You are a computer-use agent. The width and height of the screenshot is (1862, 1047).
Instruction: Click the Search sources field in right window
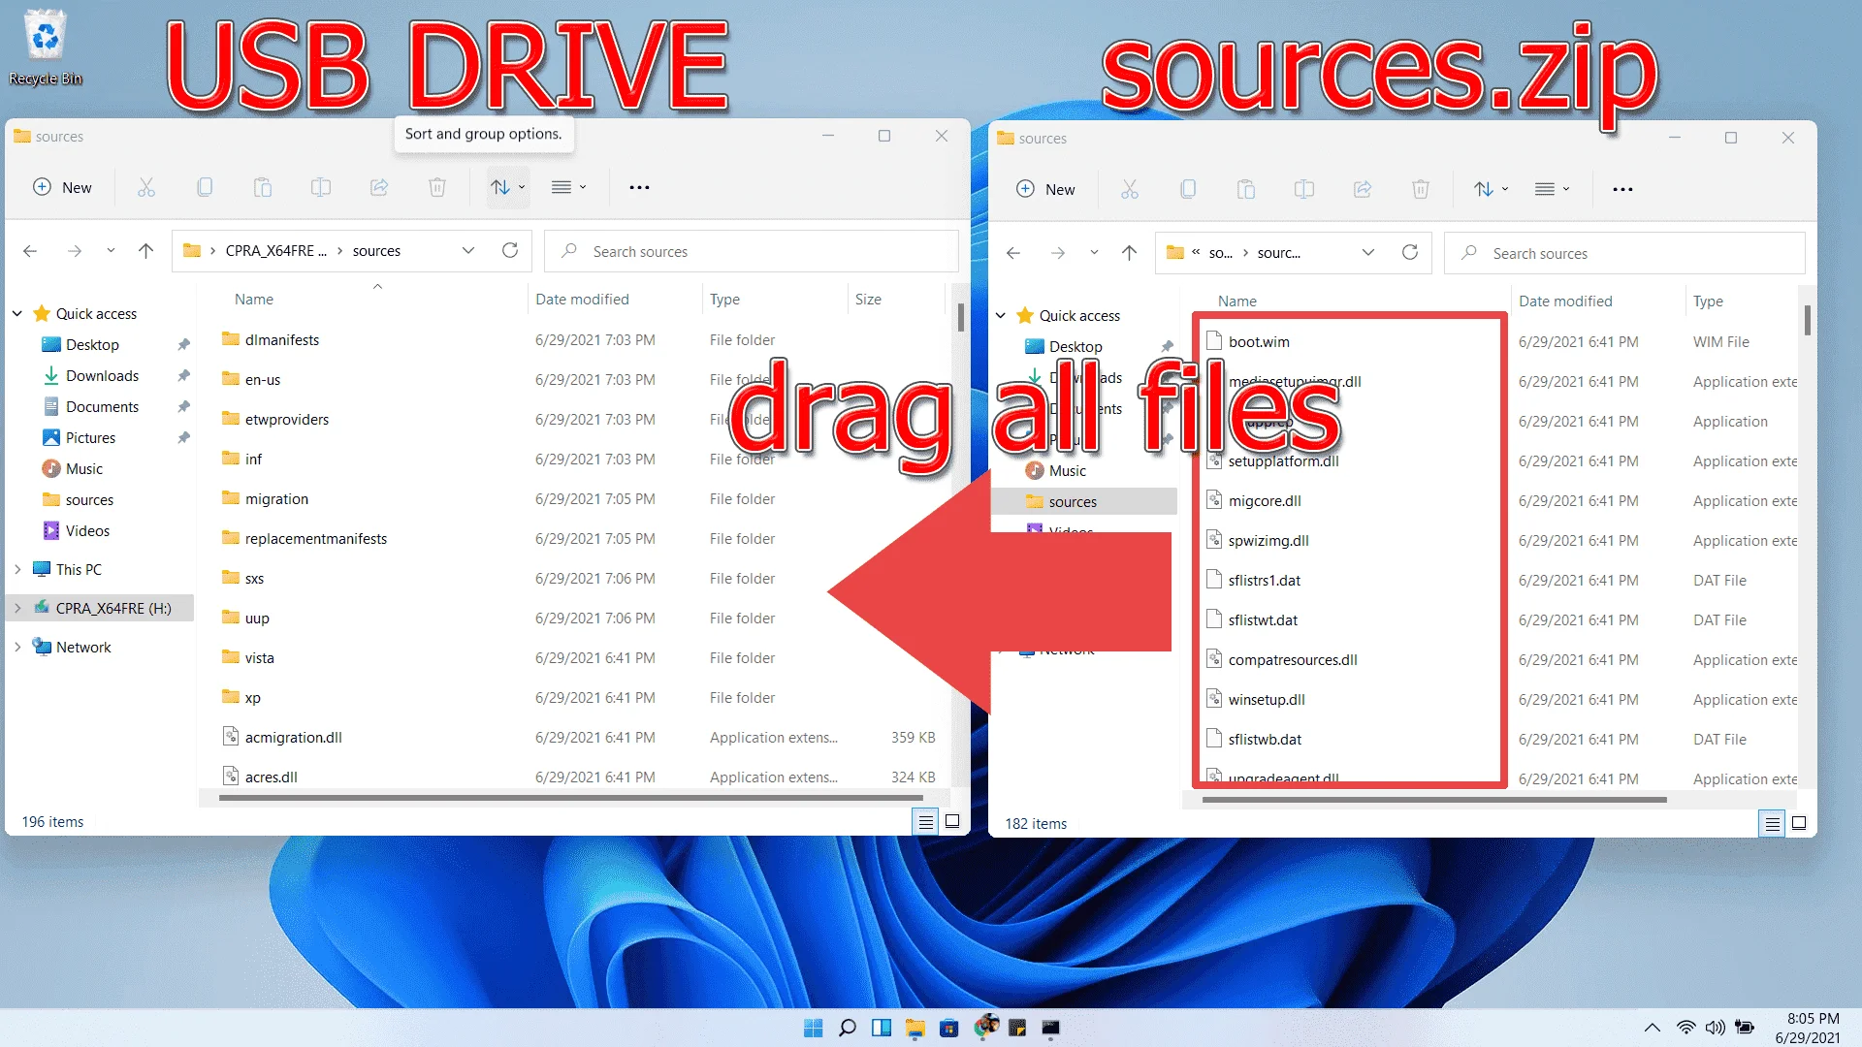click(x=1624, y=254)
